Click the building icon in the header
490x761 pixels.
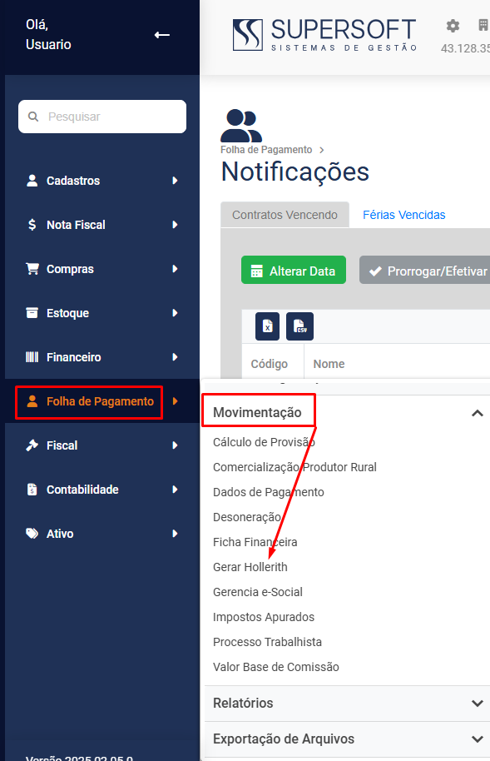(483, 25)
